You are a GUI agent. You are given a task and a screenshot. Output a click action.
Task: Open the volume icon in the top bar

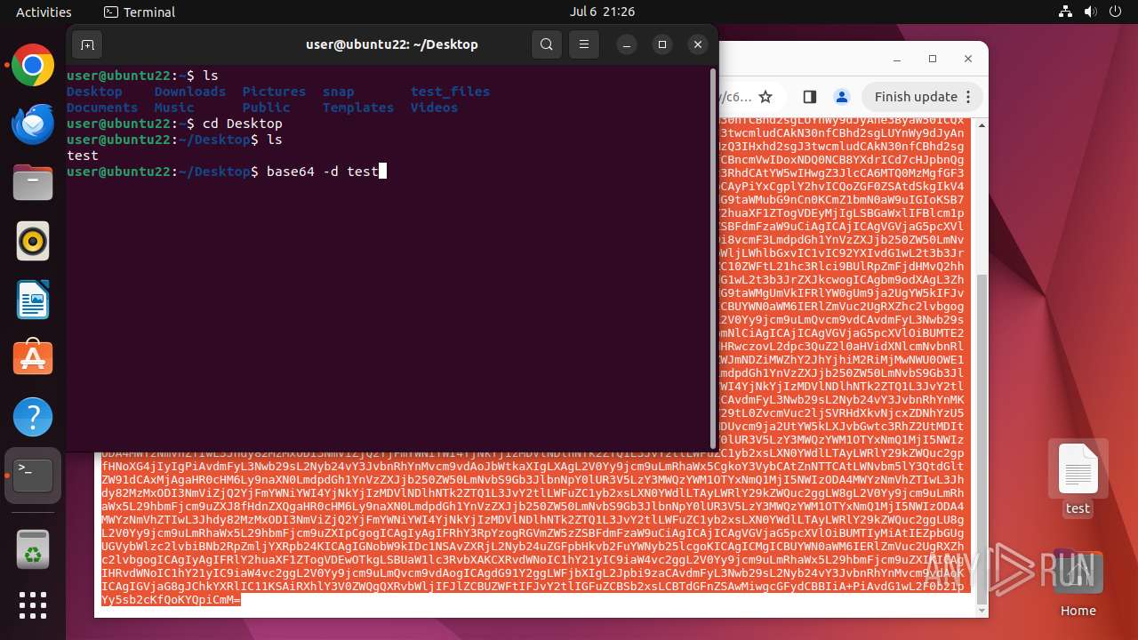(x=1090, y=12)
